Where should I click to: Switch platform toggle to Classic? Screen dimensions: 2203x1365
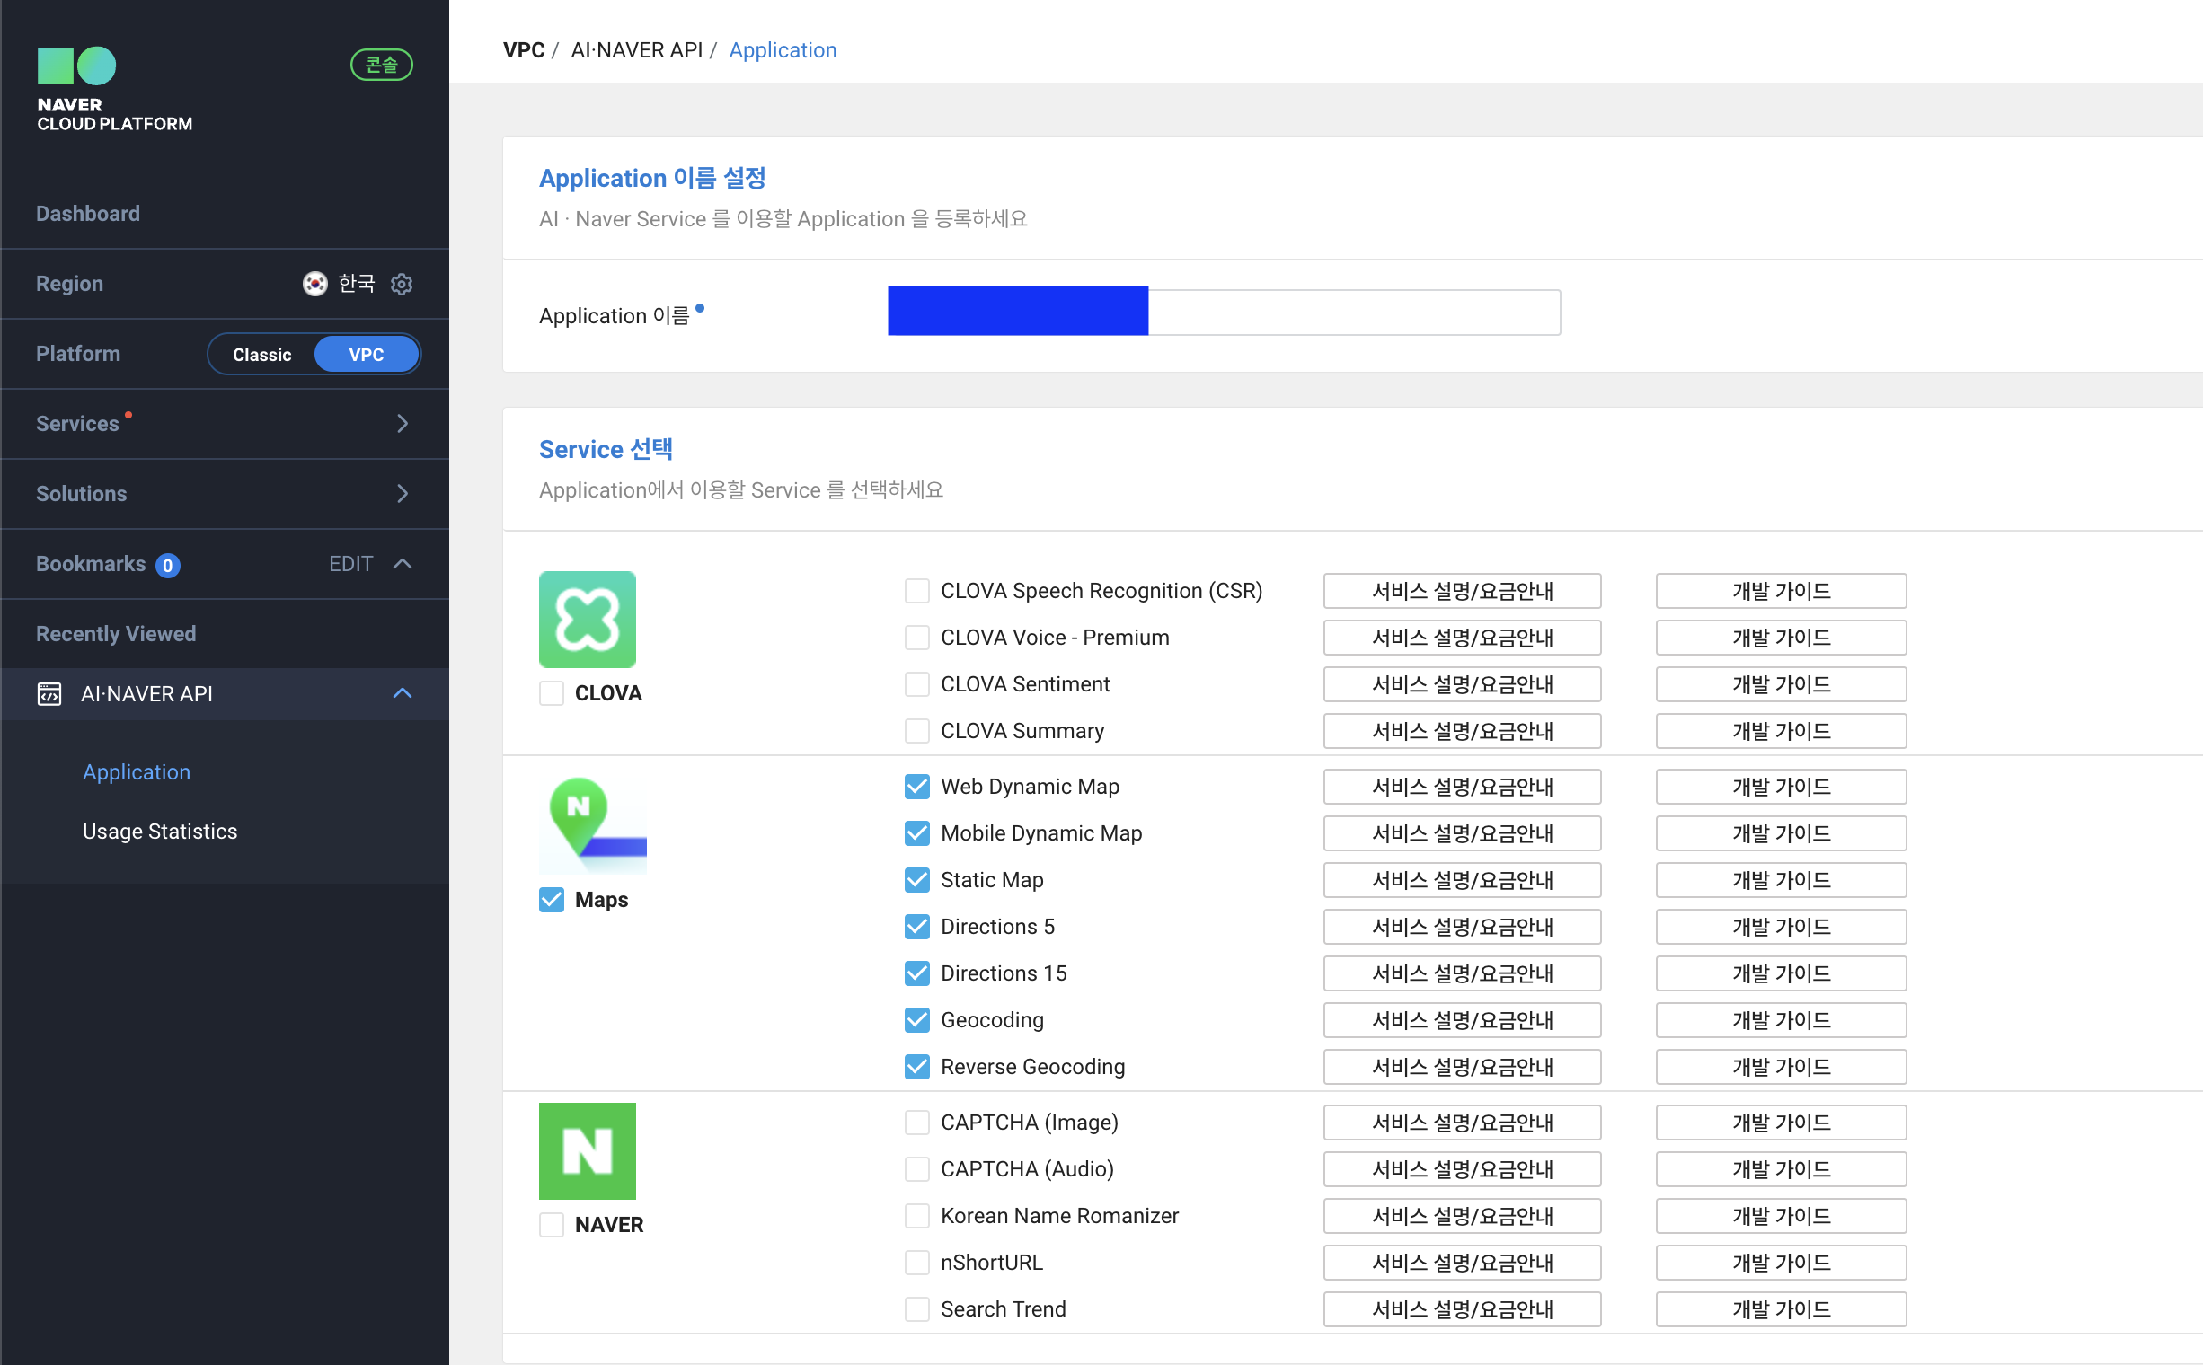[262, 355]
